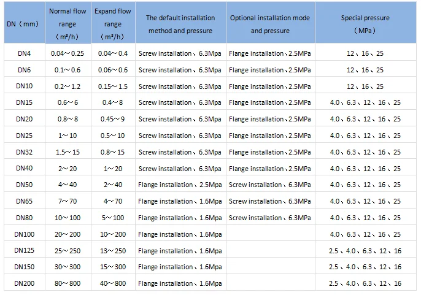Select the DN65 row label
The image size is (421, 295).
click(x=25, y=201)
